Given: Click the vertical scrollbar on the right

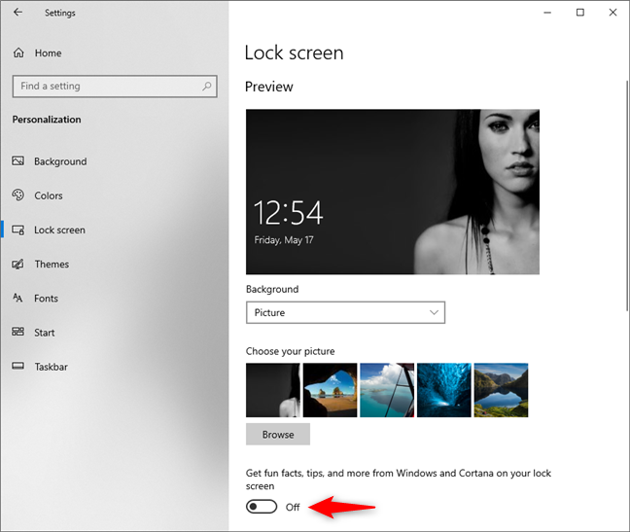Looking at the screenshot, I should coord(627,195).
